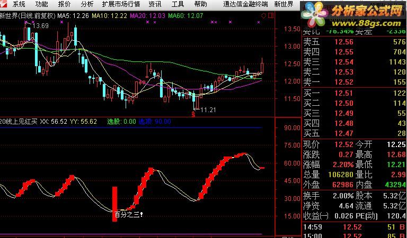Screen dimensions: 407x238
Task: Click the 净资 4.64 value
Action: (346, 206)
